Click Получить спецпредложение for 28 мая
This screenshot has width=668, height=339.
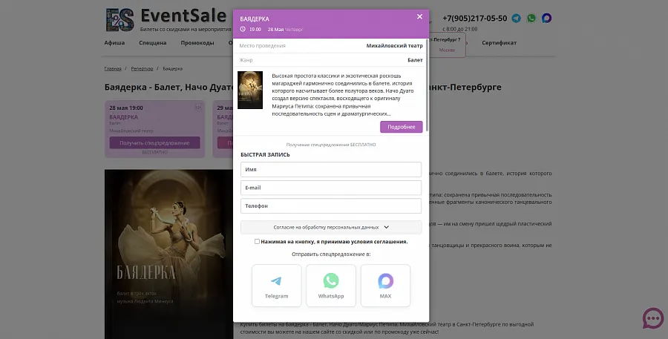154,142
